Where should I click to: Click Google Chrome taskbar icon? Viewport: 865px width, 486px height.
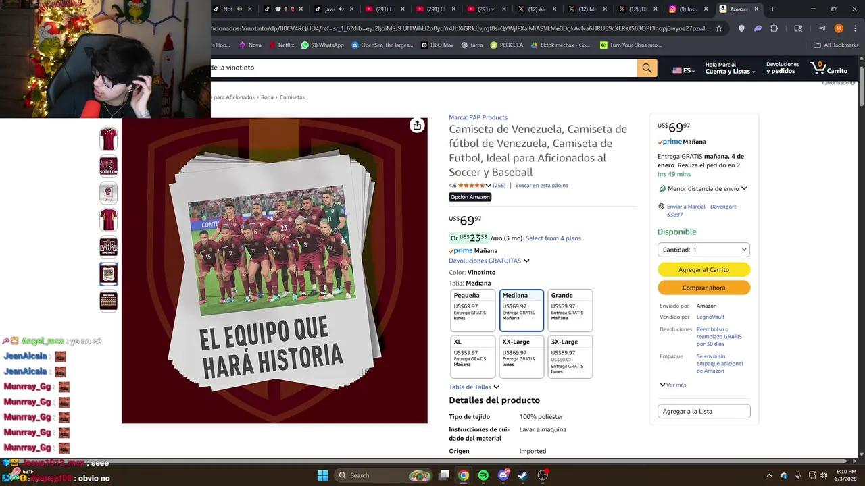pos(464,475)
